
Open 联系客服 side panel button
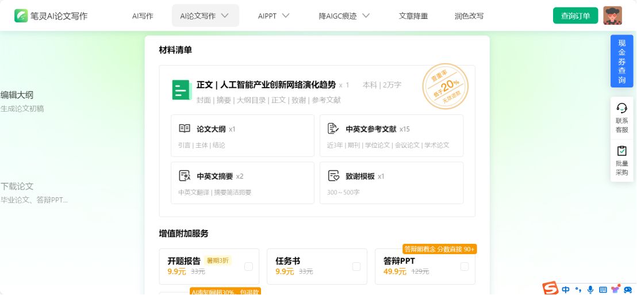pyautogui.click(x=621, y=118)
